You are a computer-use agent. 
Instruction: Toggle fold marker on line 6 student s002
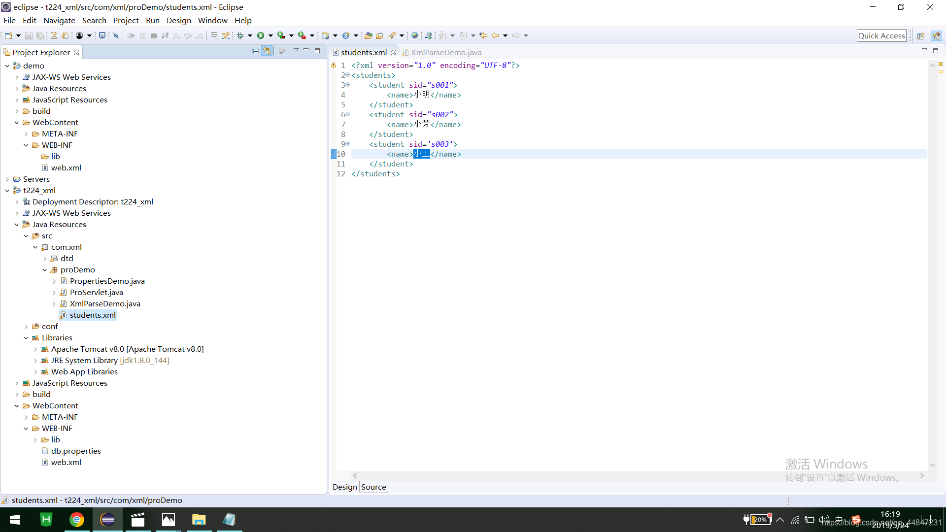click(x=348, y=114)
